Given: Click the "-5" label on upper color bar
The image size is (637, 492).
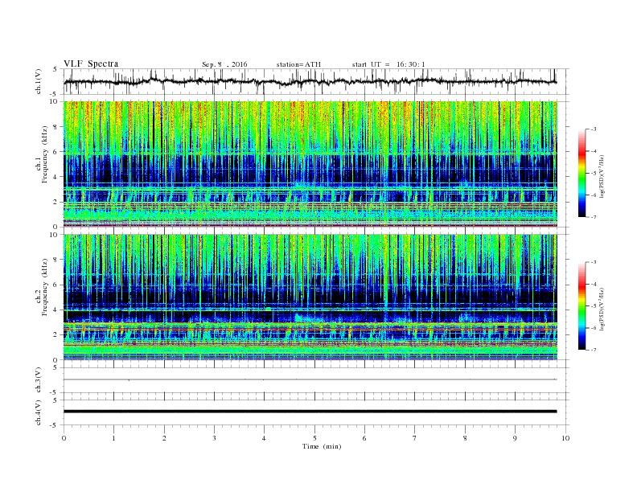Looking at the screenshot, I should pyautogui.click(x=594, y=174).
